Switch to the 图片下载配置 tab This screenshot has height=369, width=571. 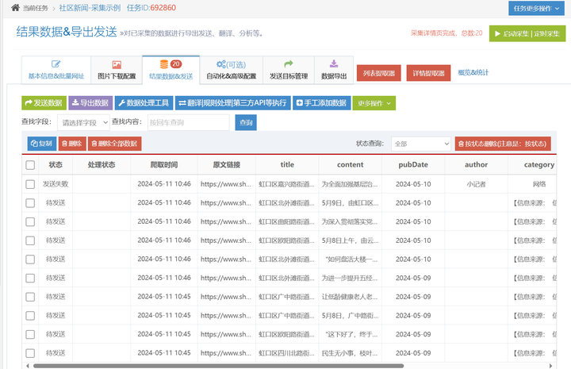click(117, 70)
